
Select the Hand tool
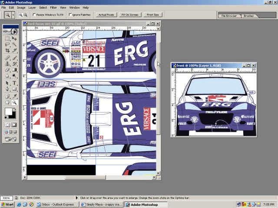[7, 102]
